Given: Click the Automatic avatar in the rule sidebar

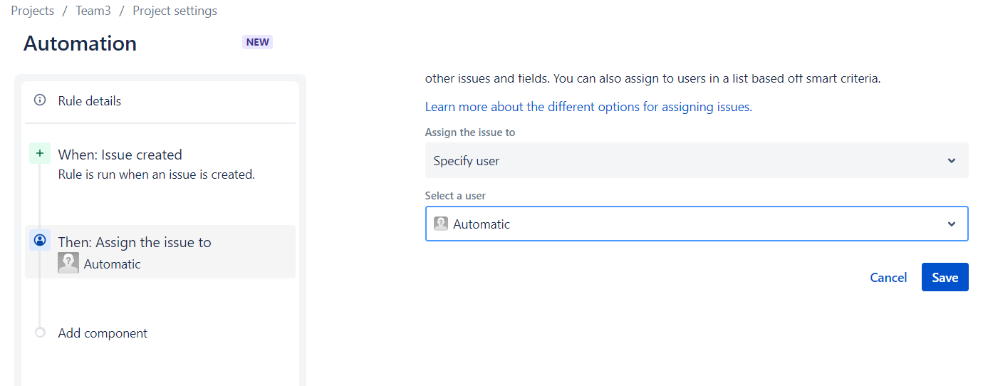Looking at the screenshot, I should point(68,264).
